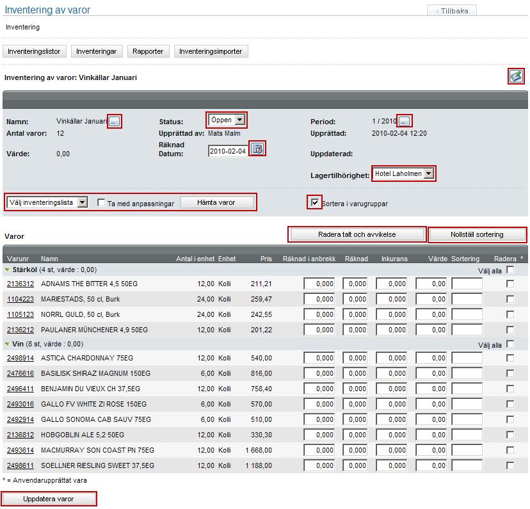530x509 pixels.
Task: Click Inkurans field for BASILISK SHIRAZ MAGNUM
Action: click(x=391, y=373)
